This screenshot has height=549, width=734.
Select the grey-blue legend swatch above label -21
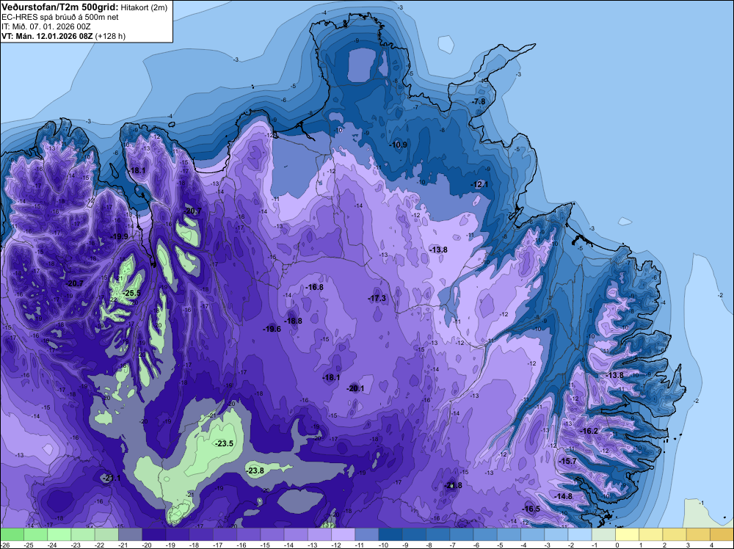[x=130, y=534]
